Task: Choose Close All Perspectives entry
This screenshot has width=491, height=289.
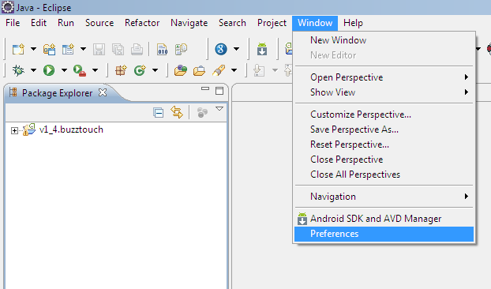Action: point(384,175)
